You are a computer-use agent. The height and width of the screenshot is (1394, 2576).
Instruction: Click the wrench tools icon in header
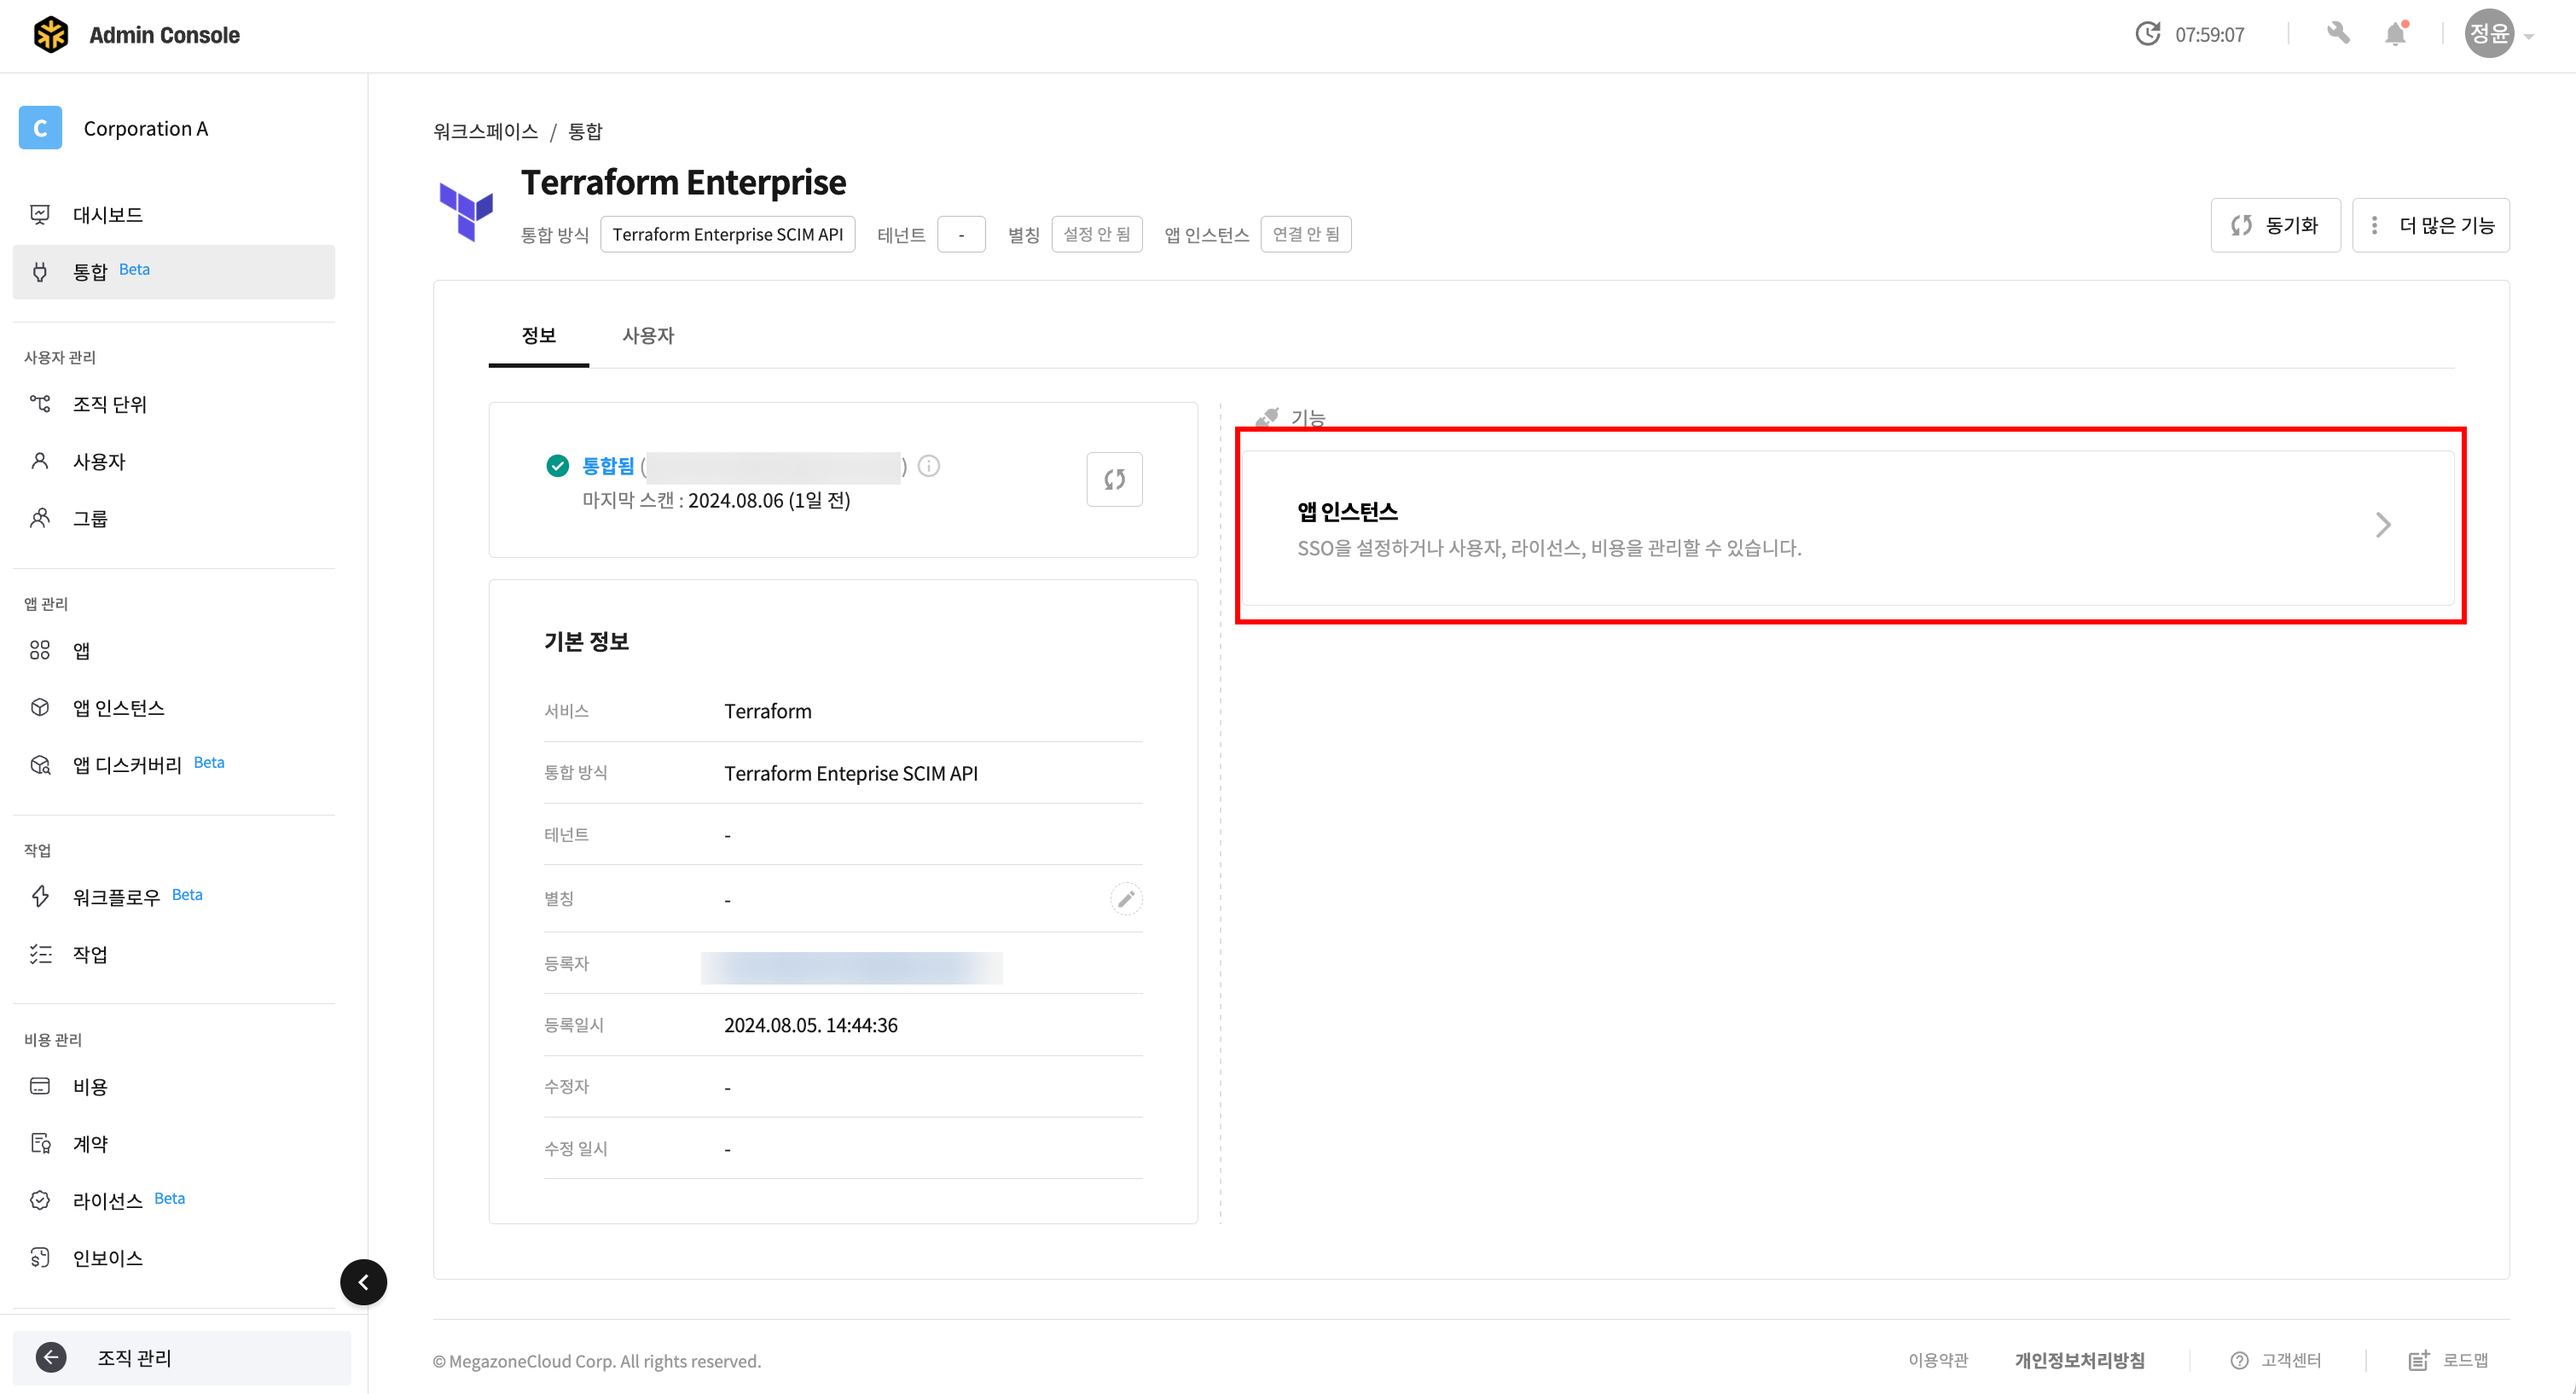[x=2338, y=34]
